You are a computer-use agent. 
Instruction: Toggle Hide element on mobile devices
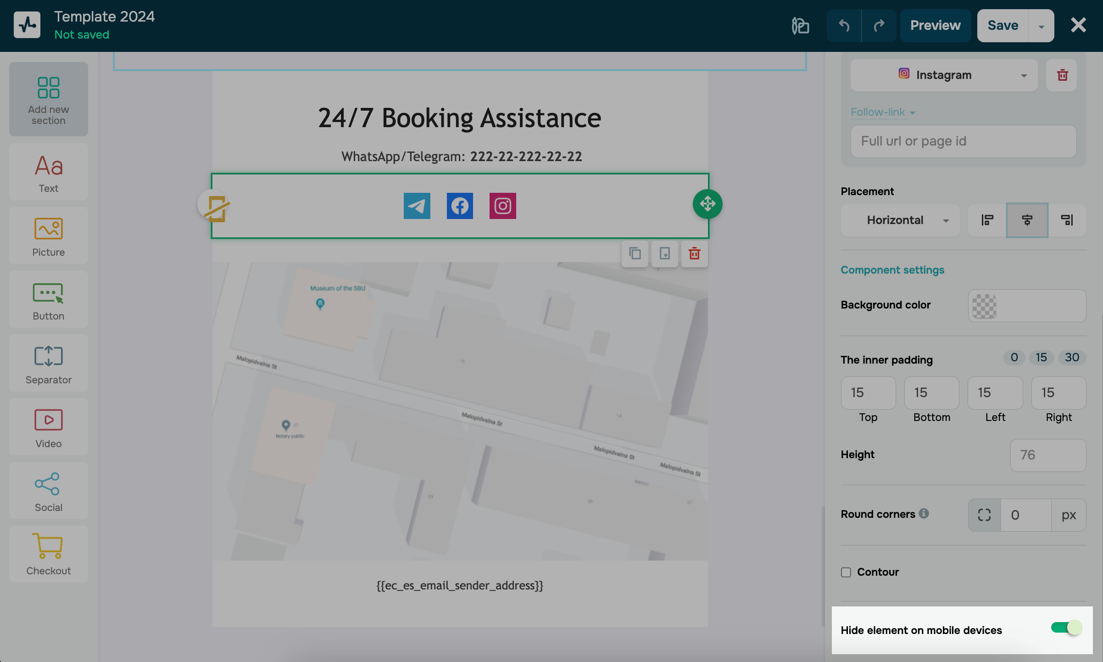point(1066,628)
